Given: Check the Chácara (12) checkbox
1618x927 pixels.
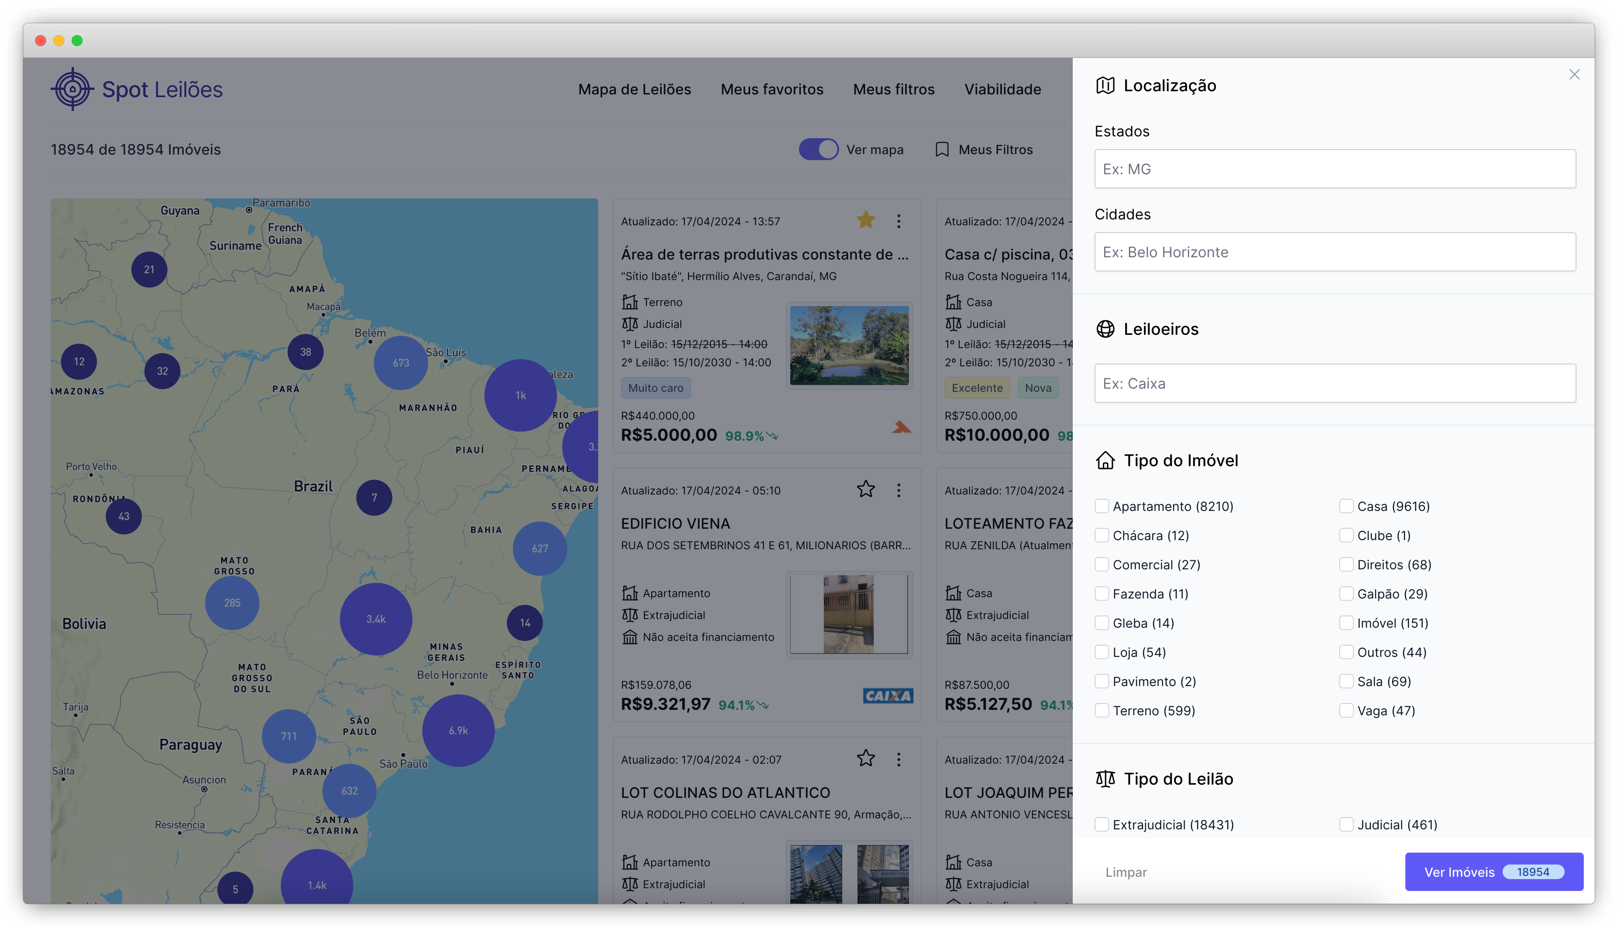Looking at the screenshot, I should [x=1101, y=536].
